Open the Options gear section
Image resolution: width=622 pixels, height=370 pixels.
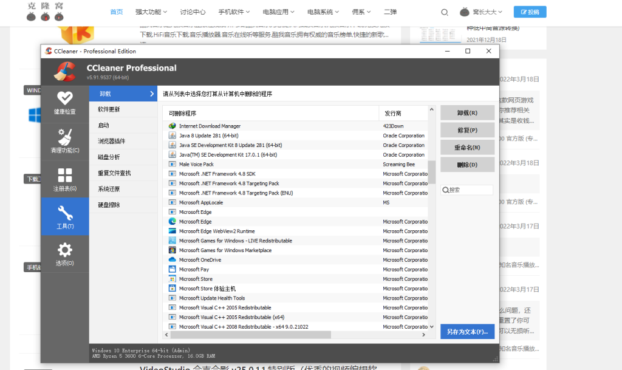pos(64,254)
